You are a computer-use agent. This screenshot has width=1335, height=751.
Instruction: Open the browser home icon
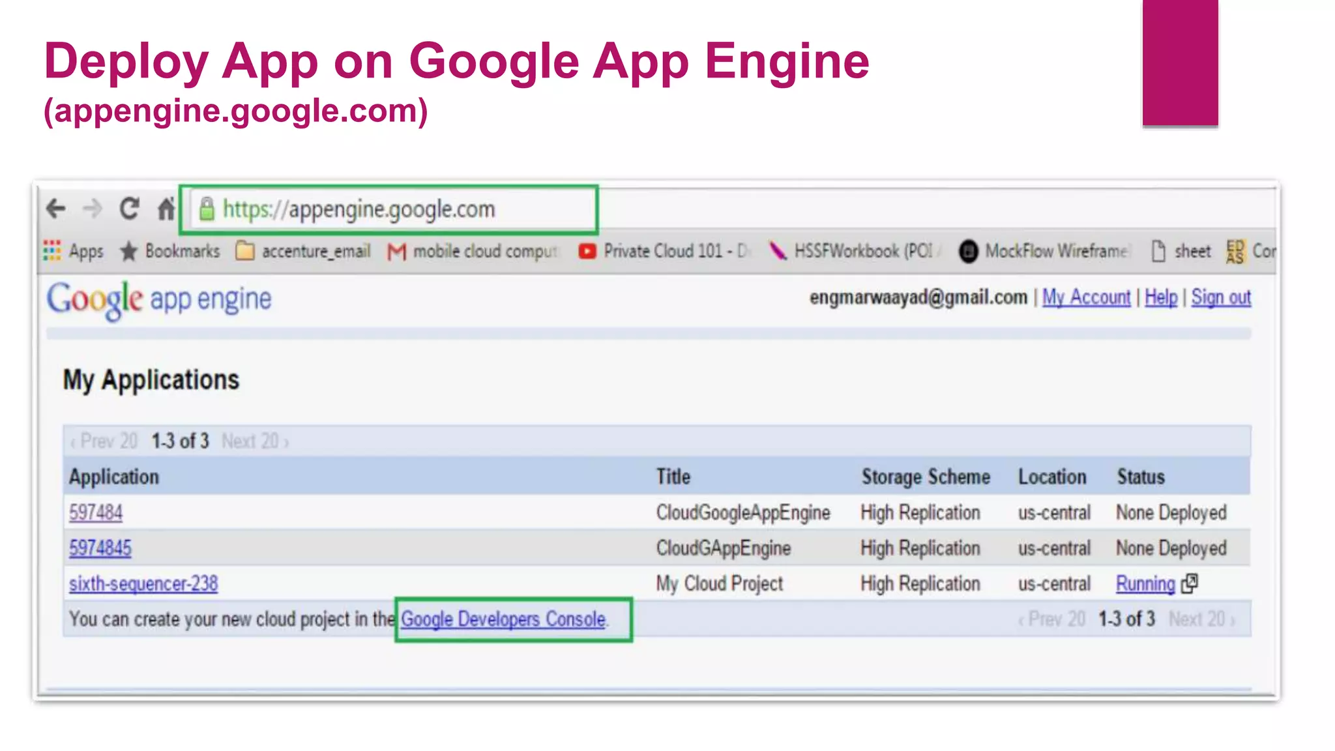pyautogui.click(x=166, y=209)
